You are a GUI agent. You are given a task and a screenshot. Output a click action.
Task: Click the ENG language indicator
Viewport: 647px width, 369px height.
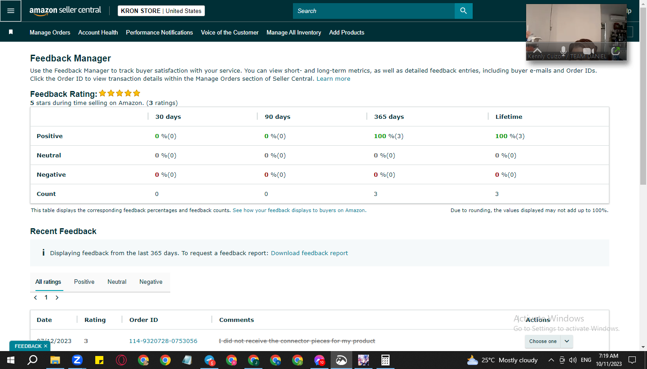(586, 360)
